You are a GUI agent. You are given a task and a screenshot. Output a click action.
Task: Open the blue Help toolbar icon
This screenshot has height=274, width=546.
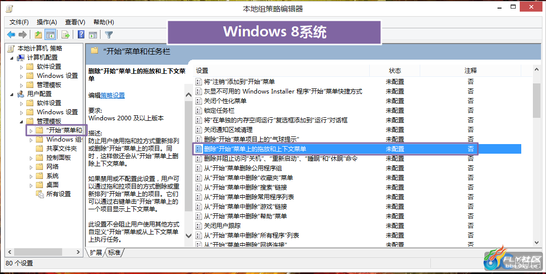(x=81, y=34)
